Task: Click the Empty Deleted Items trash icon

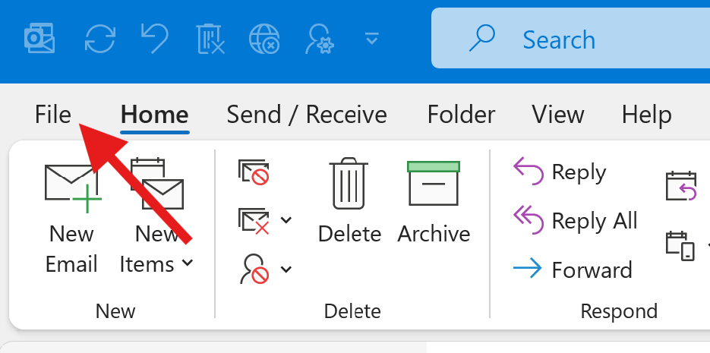Action: [210, 39]
